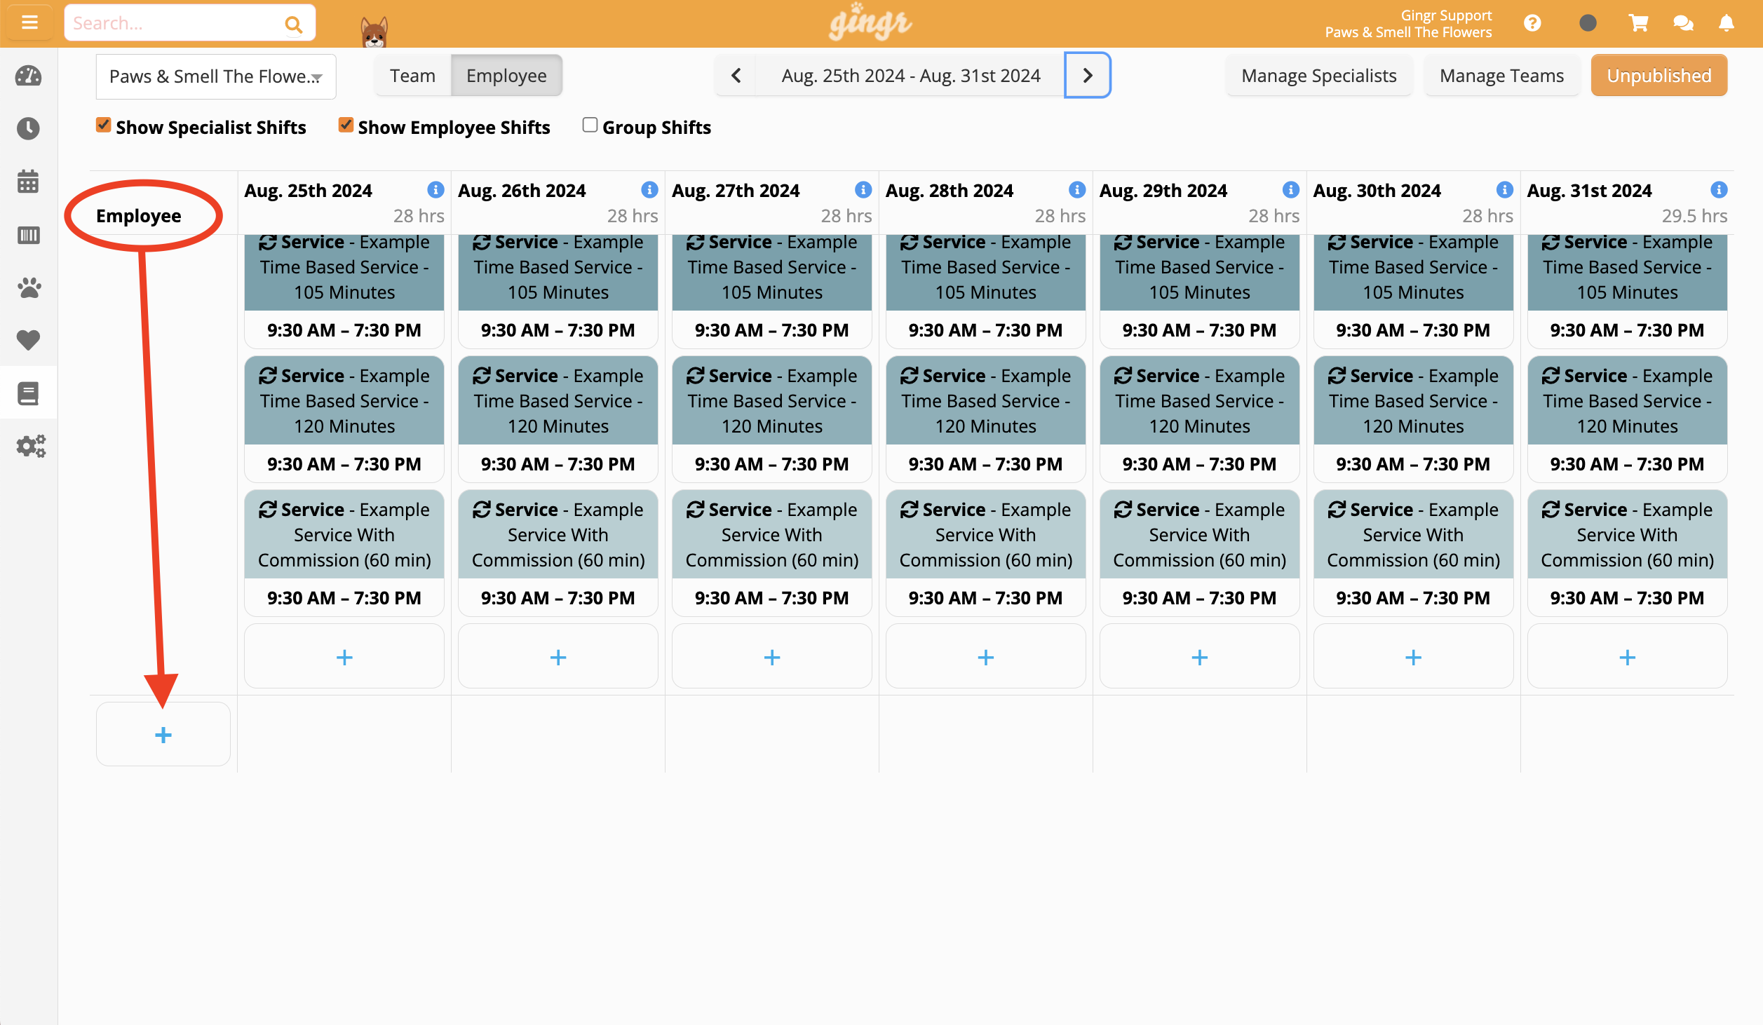This screenshot has width=1763, height=1025.
Task: Open the Pets paw icon in sidebar
Action: click(28, 287)
